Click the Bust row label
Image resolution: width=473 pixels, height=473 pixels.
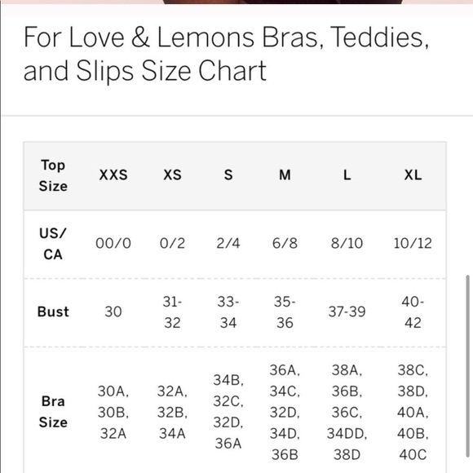point(53,312)
